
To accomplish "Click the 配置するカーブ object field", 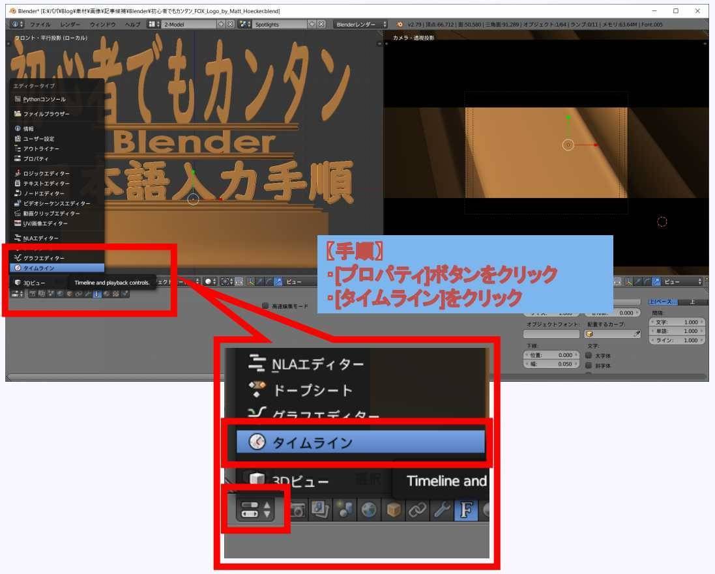I will 613,334.
